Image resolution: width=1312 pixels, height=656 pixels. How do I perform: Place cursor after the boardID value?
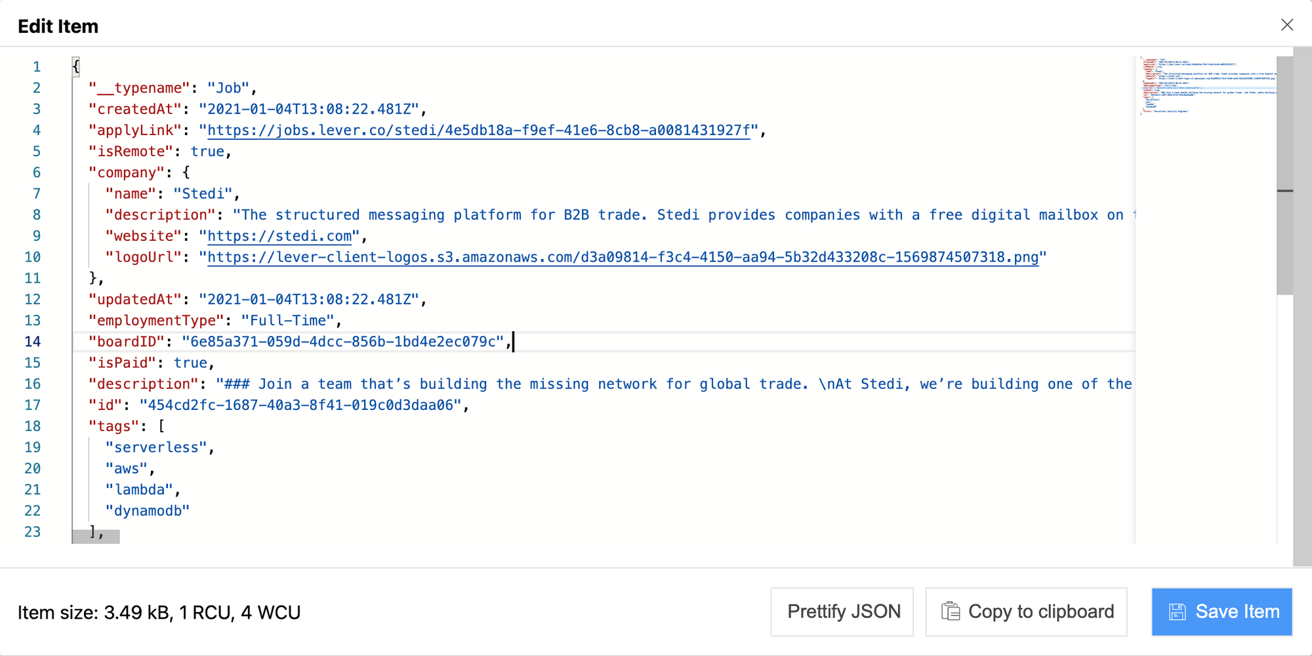click(x=514, y=341)
